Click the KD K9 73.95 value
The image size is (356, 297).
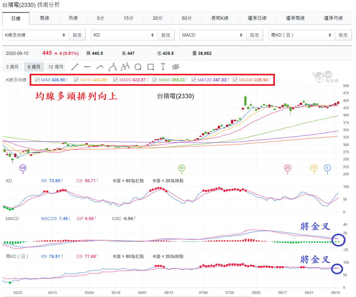point(52,181)
